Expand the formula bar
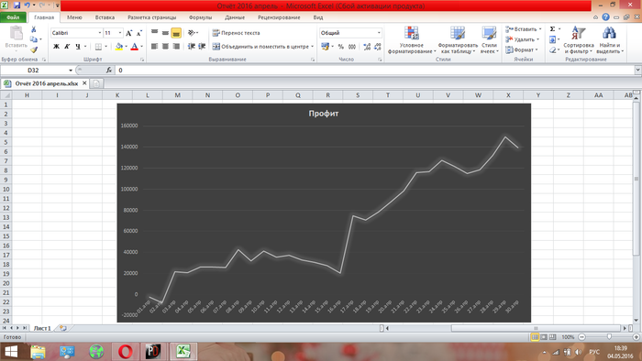Image resolution: width=642 pixels, height=361 pixels. (x=637, y=71)
